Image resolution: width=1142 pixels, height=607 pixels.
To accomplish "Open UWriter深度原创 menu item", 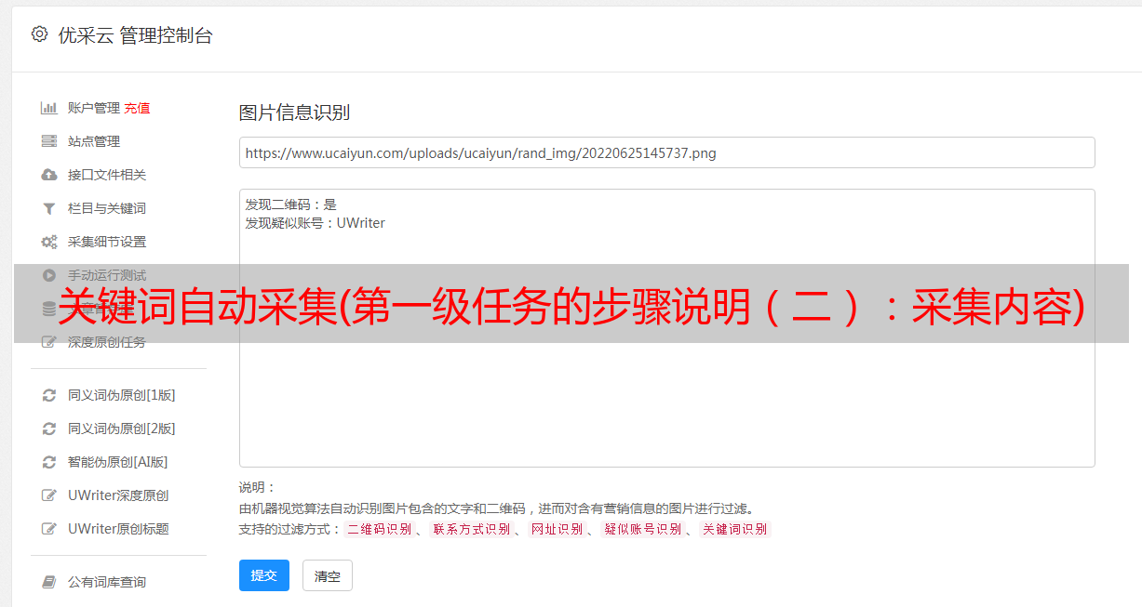I will pyautogui.click(x=118, y=495).
